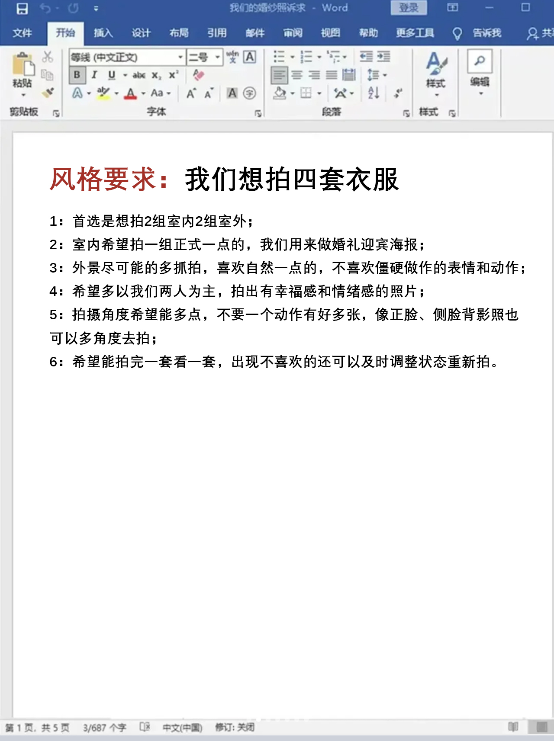Open the Change Case Aa menu

point(160,93)
